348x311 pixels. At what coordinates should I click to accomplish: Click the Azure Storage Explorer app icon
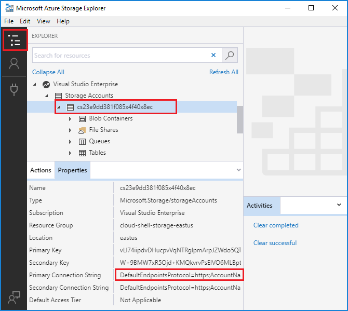click(x=9, y=8)
